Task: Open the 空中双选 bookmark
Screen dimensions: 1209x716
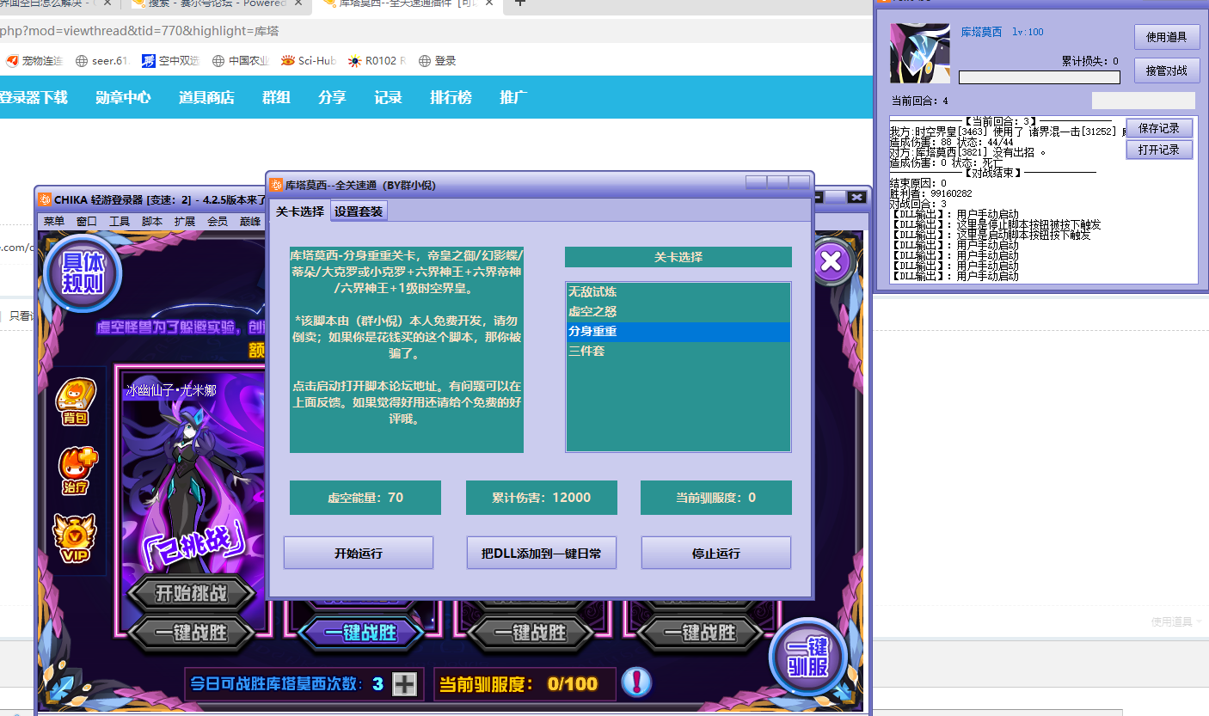Action: pyautogui.click(x=171, y=61)
